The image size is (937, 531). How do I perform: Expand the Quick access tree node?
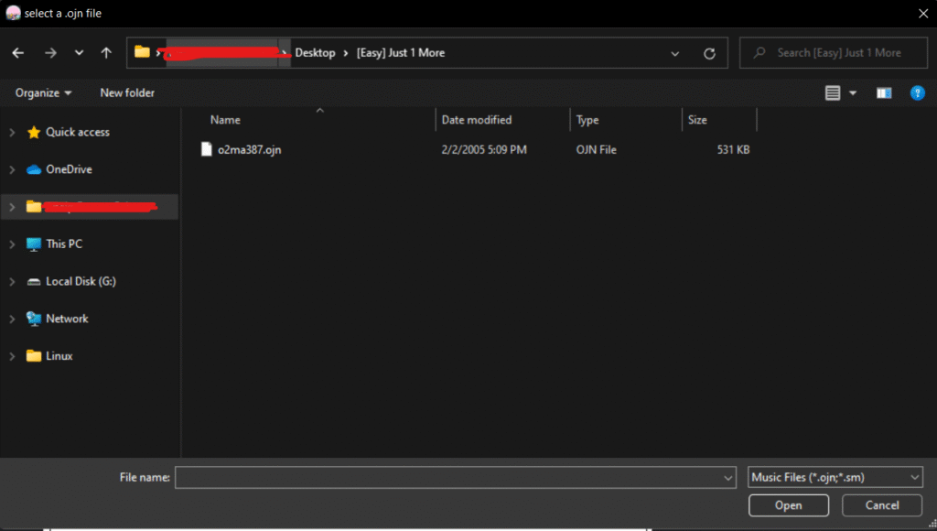12,133
